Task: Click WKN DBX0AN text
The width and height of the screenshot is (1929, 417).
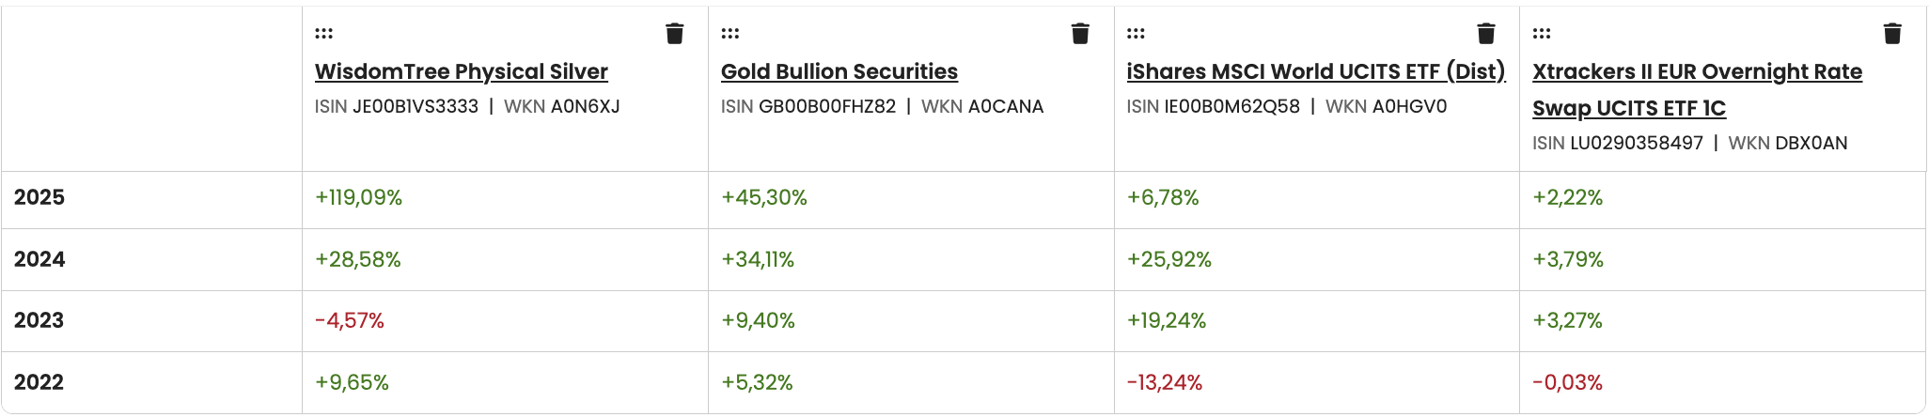Action: (1788, 143)
